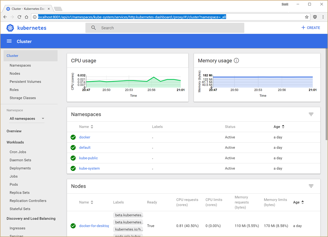Click inside the Search field
Screen dimensions: 328x237
coord(164,28)
